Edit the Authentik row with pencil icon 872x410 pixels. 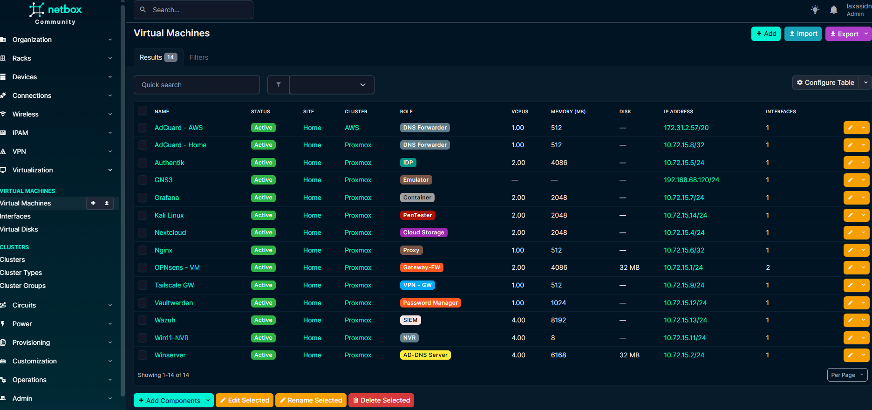851,163
